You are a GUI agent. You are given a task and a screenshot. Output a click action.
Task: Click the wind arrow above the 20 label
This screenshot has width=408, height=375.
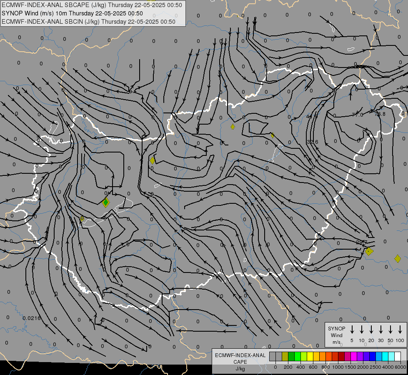tap(371, 329)
